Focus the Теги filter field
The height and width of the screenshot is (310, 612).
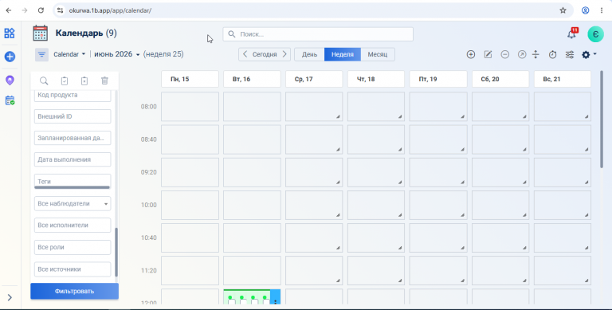73,181
